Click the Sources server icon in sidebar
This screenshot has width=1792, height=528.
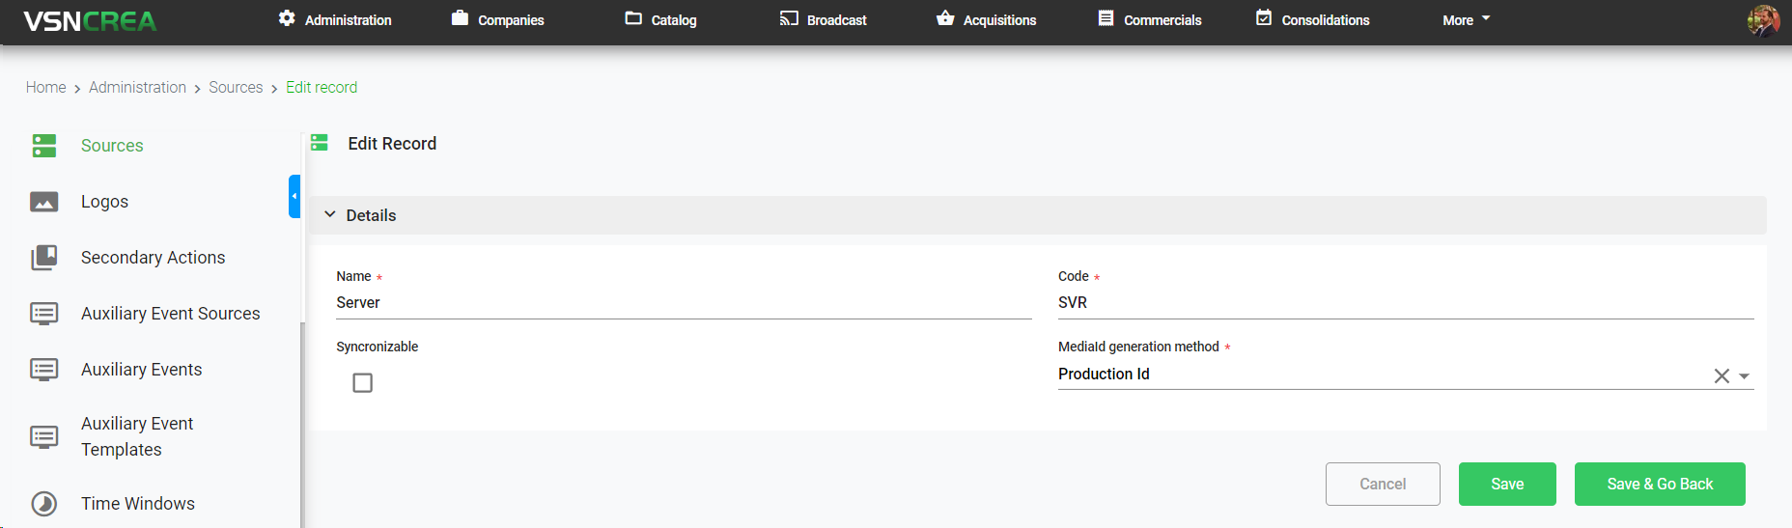coord(44,146)
